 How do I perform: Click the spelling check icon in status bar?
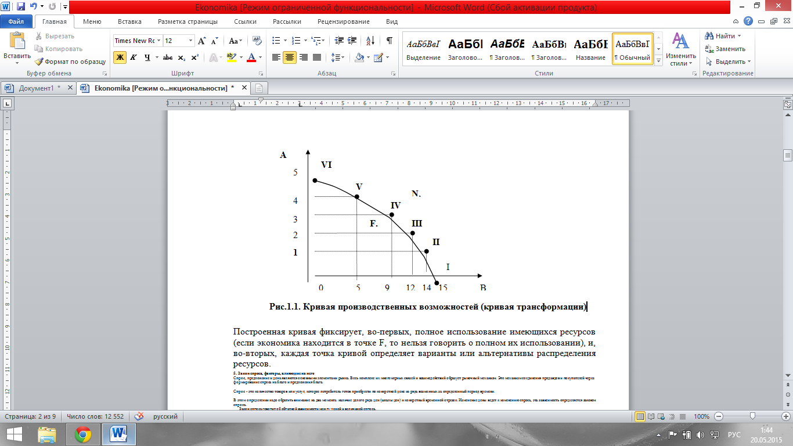(x=139, y=416)
